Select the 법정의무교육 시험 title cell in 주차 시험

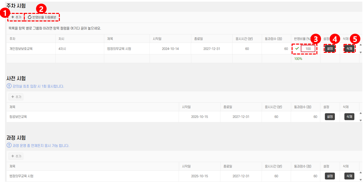coord(119,49)
